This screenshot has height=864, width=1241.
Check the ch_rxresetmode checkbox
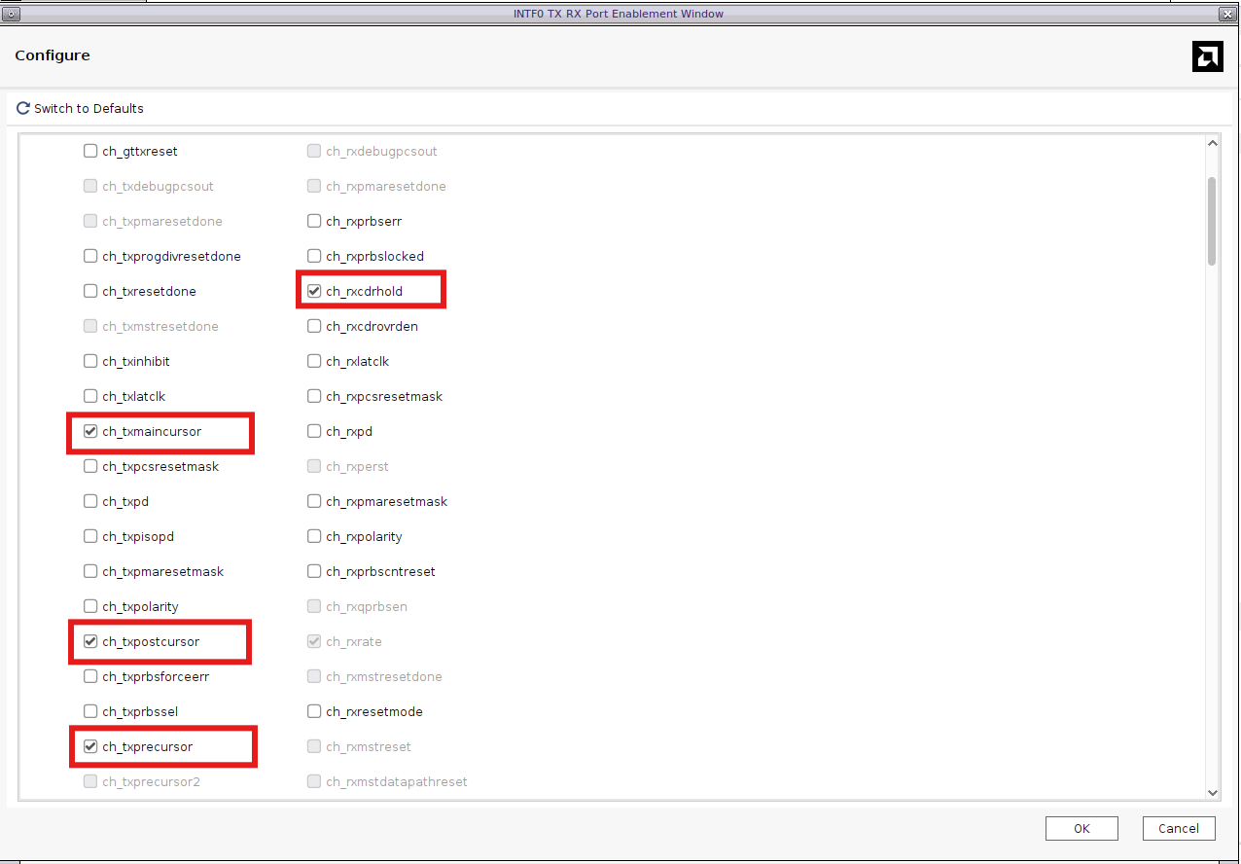[x=314, y=711]
